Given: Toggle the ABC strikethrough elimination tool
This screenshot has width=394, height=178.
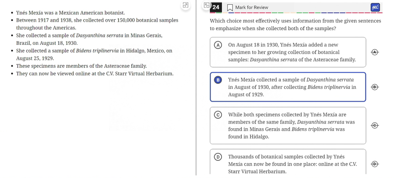Looking at the screenshot, I should point(375,7).
